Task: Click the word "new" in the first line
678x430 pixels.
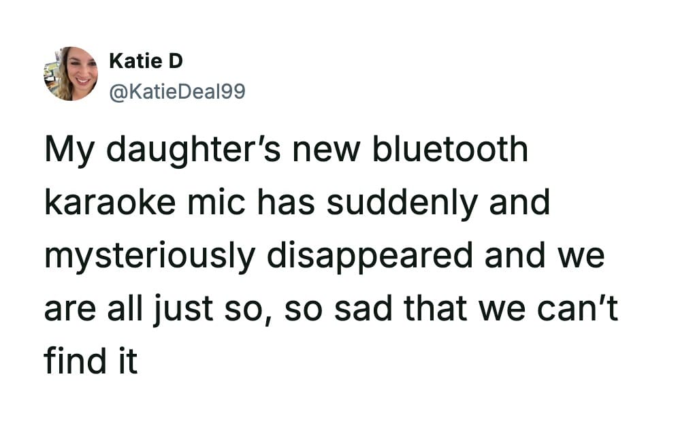Action: coord(321,150)
